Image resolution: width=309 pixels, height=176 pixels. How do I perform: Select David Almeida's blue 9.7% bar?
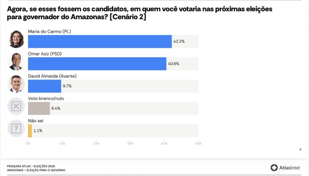coord(44,86)
